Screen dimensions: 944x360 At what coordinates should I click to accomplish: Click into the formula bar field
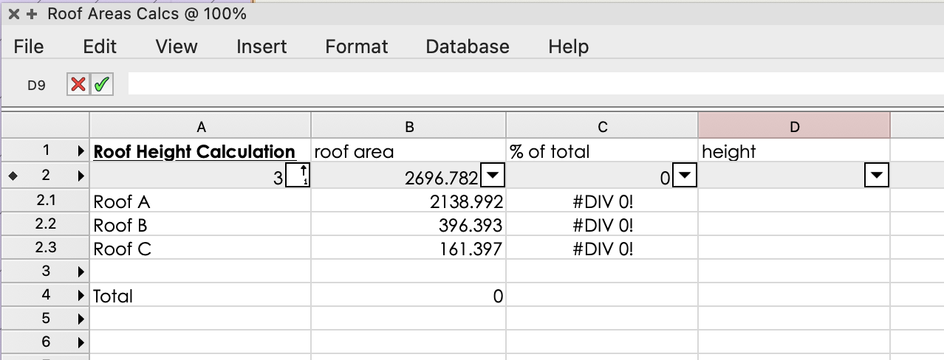click(532, 84)
